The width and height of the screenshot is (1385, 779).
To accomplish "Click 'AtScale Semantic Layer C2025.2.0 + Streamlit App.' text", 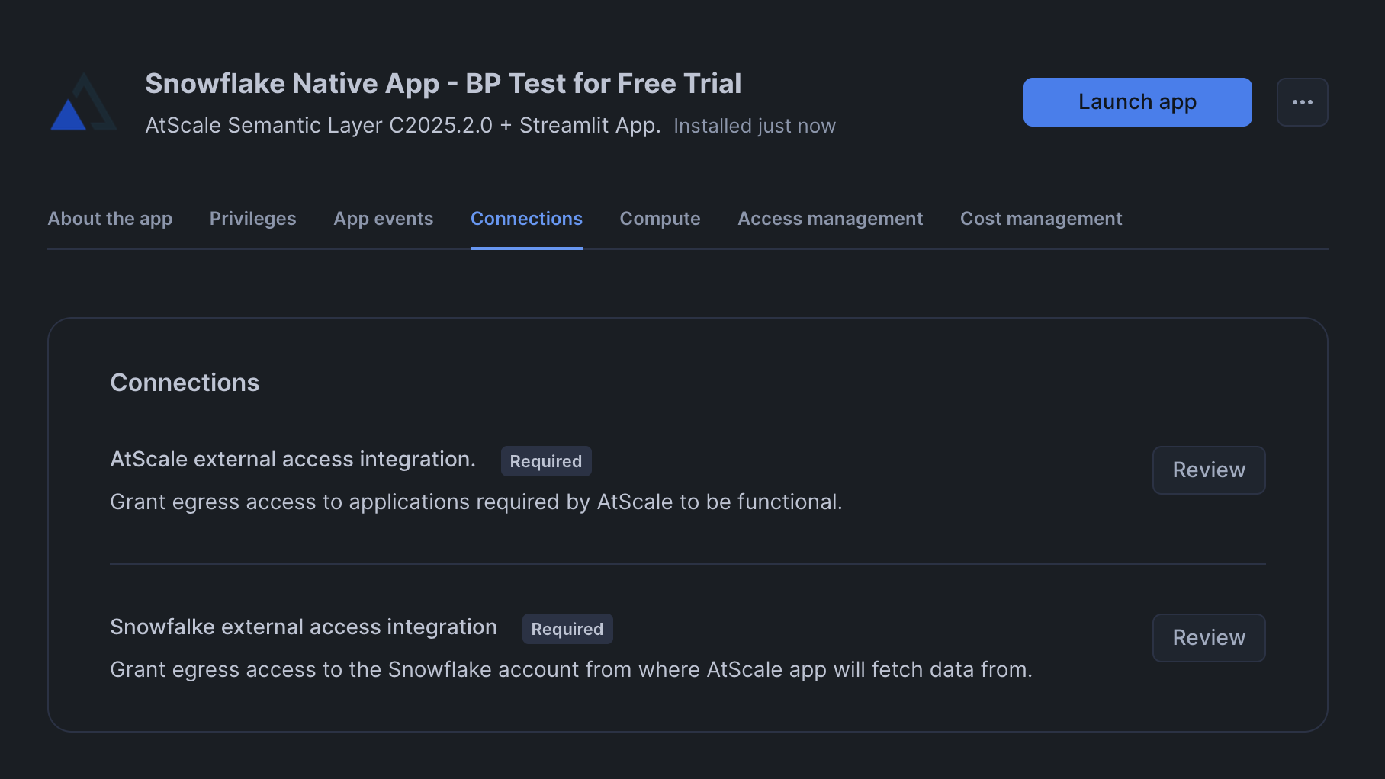I will (403, 126).
